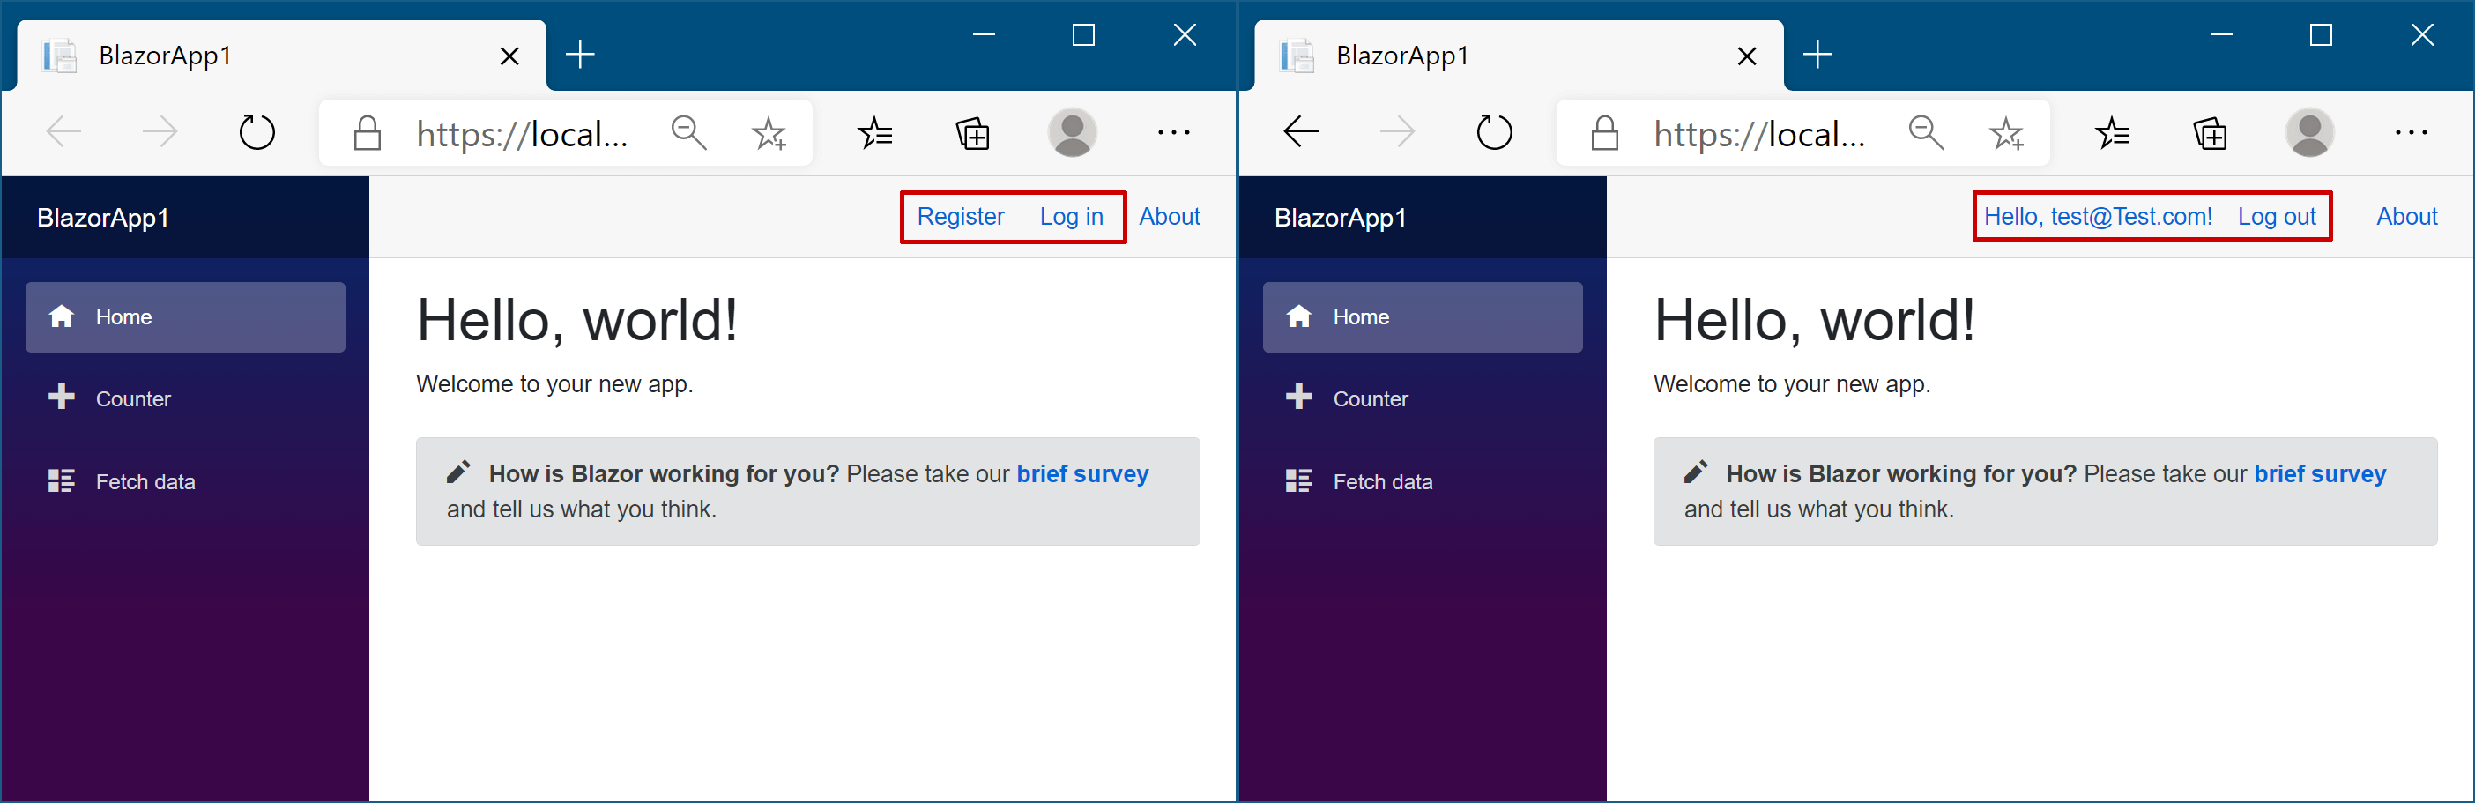Click forward arrow in left browser window
The image size is (2475, 803).
pos(160,131)
